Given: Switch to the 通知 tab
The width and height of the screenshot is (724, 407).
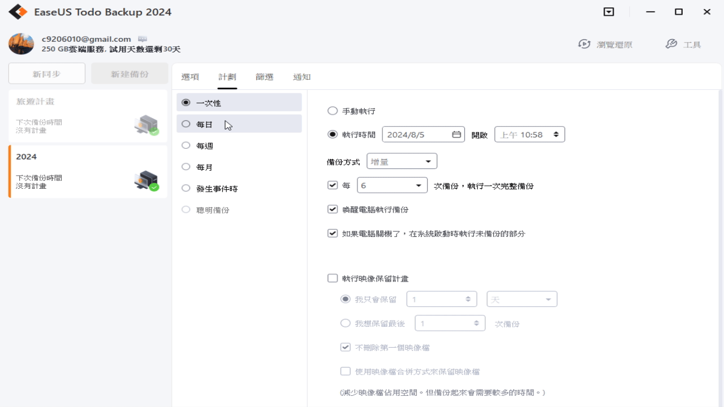Looking at the screenshot, I should [x=302, y=77].
